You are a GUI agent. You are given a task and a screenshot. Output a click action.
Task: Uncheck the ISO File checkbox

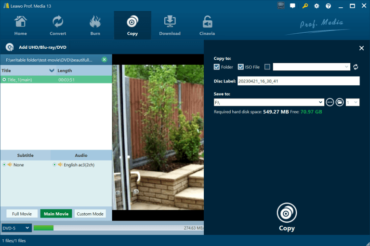241,67
